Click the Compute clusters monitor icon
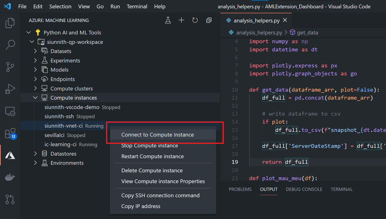The image size is (386, 219). point(44,88)
